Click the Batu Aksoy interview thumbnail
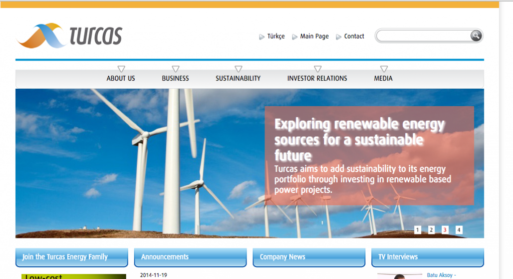 399,276
